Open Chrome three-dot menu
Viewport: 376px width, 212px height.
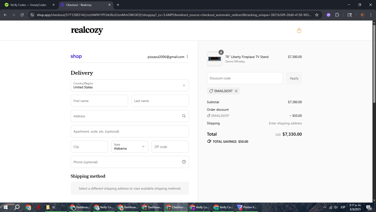click(x=371, y=15)
